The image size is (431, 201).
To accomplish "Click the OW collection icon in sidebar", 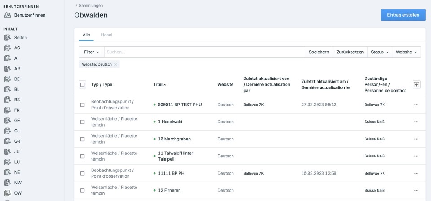I will [x=8, y=193].
